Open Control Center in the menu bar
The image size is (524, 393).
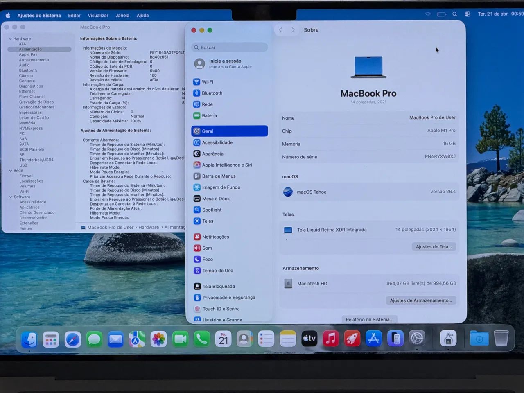click(468, 14)
